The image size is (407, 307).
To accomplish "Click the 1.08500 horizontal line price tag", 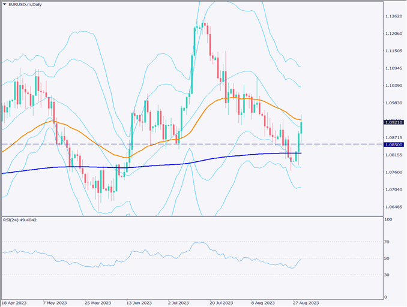I will (393, 145).
